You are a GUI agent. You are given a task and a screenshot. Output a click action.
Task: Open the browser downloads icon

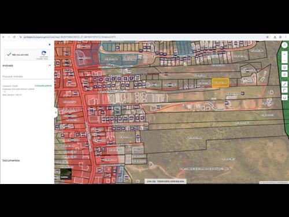pyautogui.click(x=275, y=37)
